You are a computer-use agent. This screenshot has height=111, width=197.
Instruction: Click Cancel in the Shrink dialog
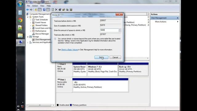[115, 57]
